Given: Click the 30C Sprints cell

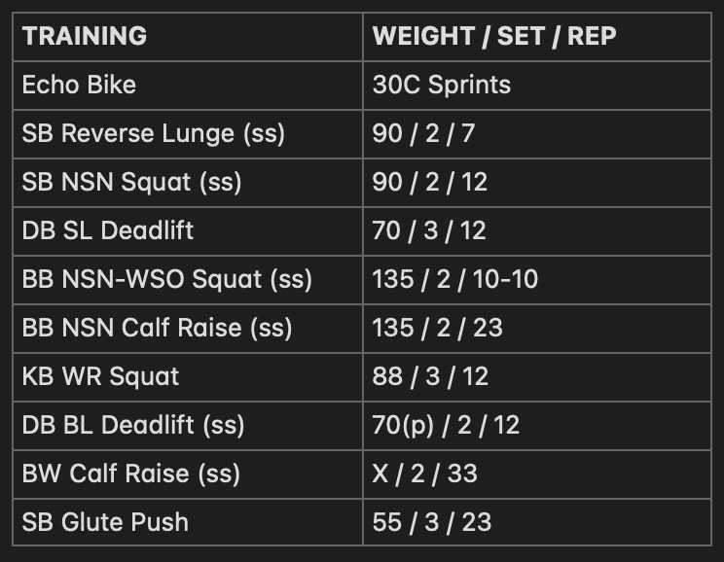Looking at the screenshot, I should [x=537, y=86].
